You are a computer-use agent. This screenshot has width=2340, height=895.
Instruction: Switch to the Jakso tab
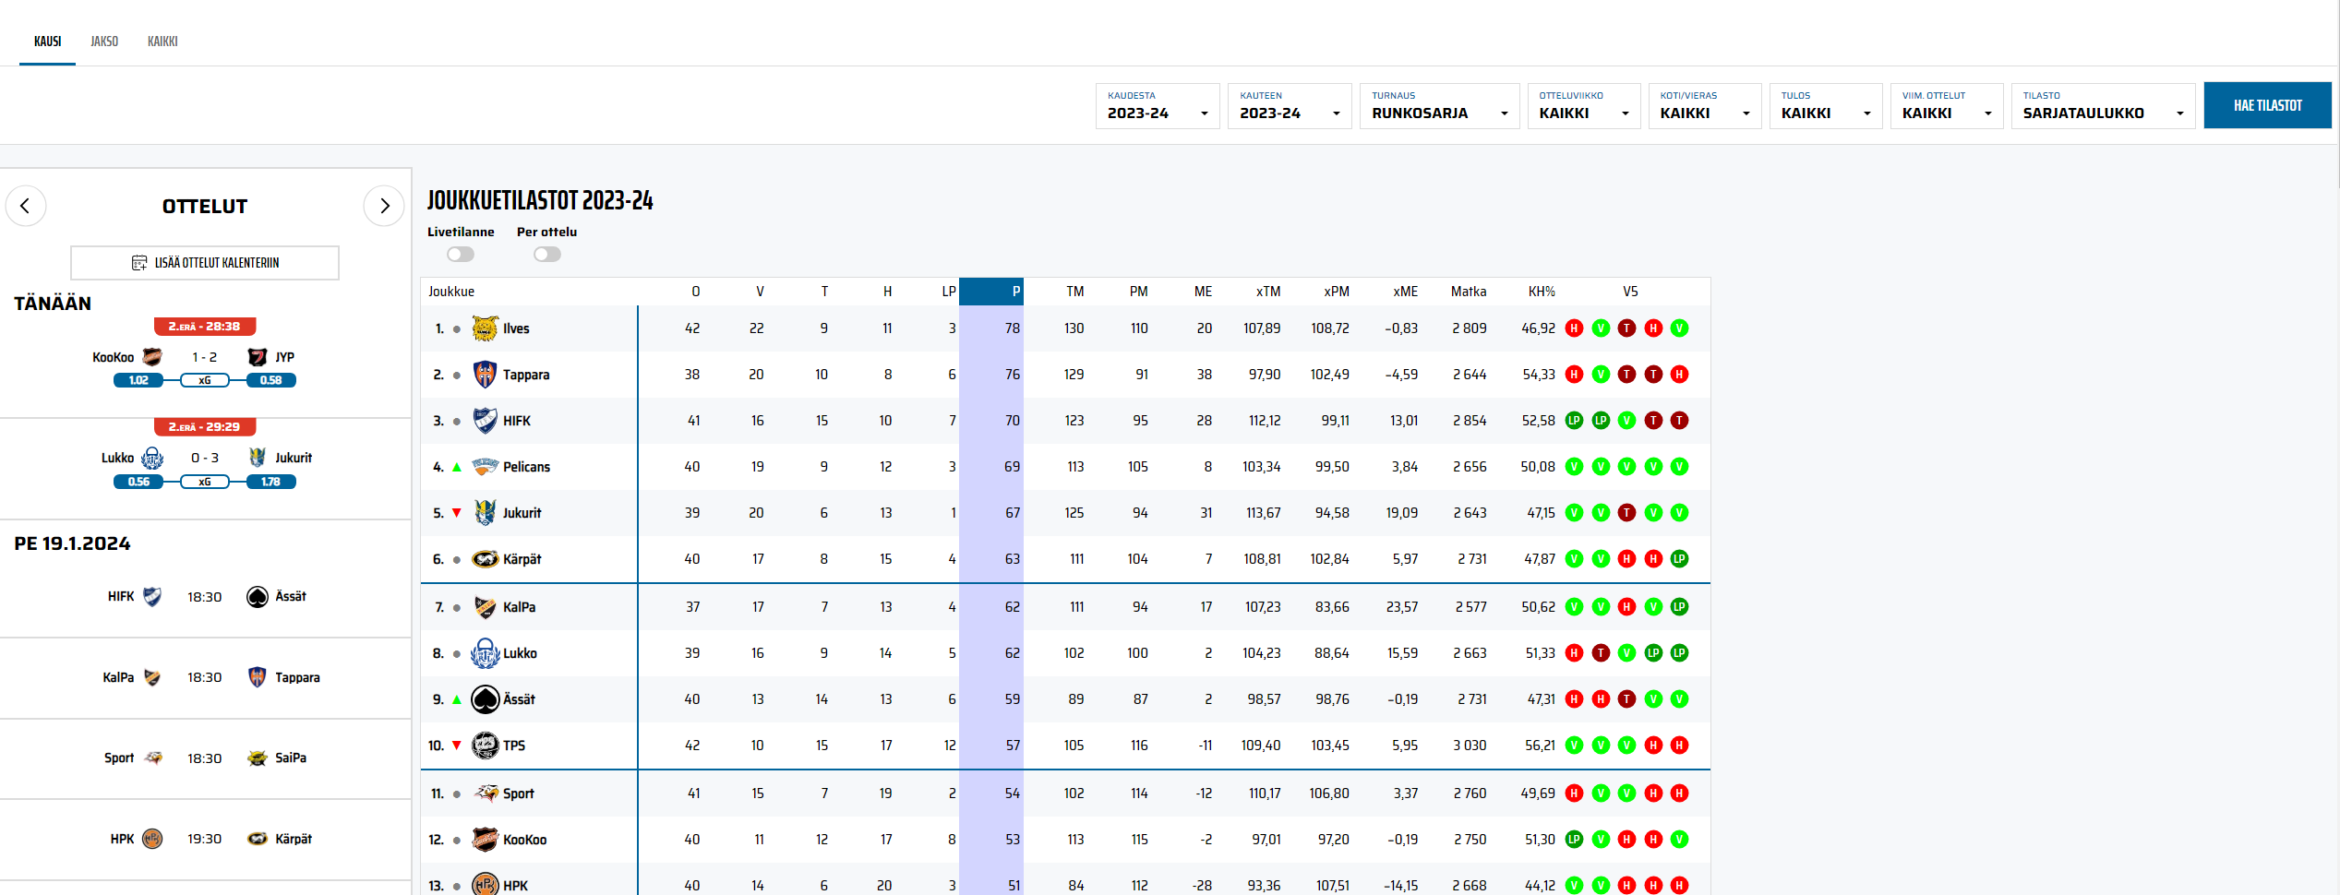tap(104, 42)
